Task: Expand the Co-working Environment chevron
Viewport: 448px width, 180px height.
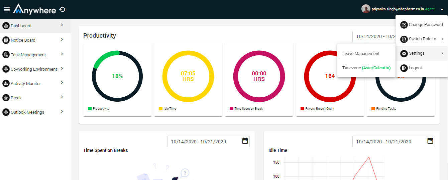Action: coord(62,68)
